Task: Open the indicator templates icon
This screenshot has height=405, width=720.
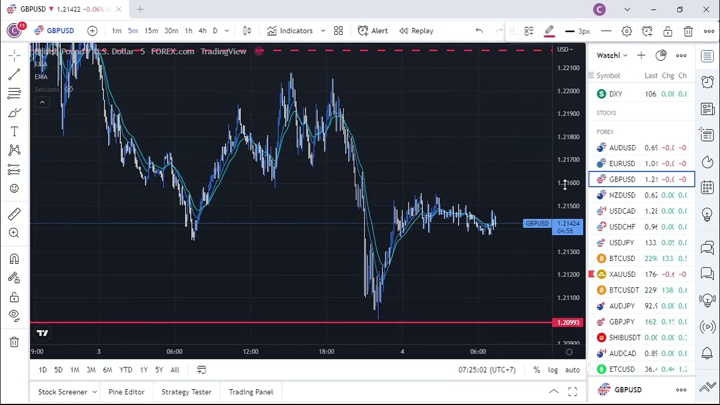Action: pyautogui.click(x=338, y=31)
